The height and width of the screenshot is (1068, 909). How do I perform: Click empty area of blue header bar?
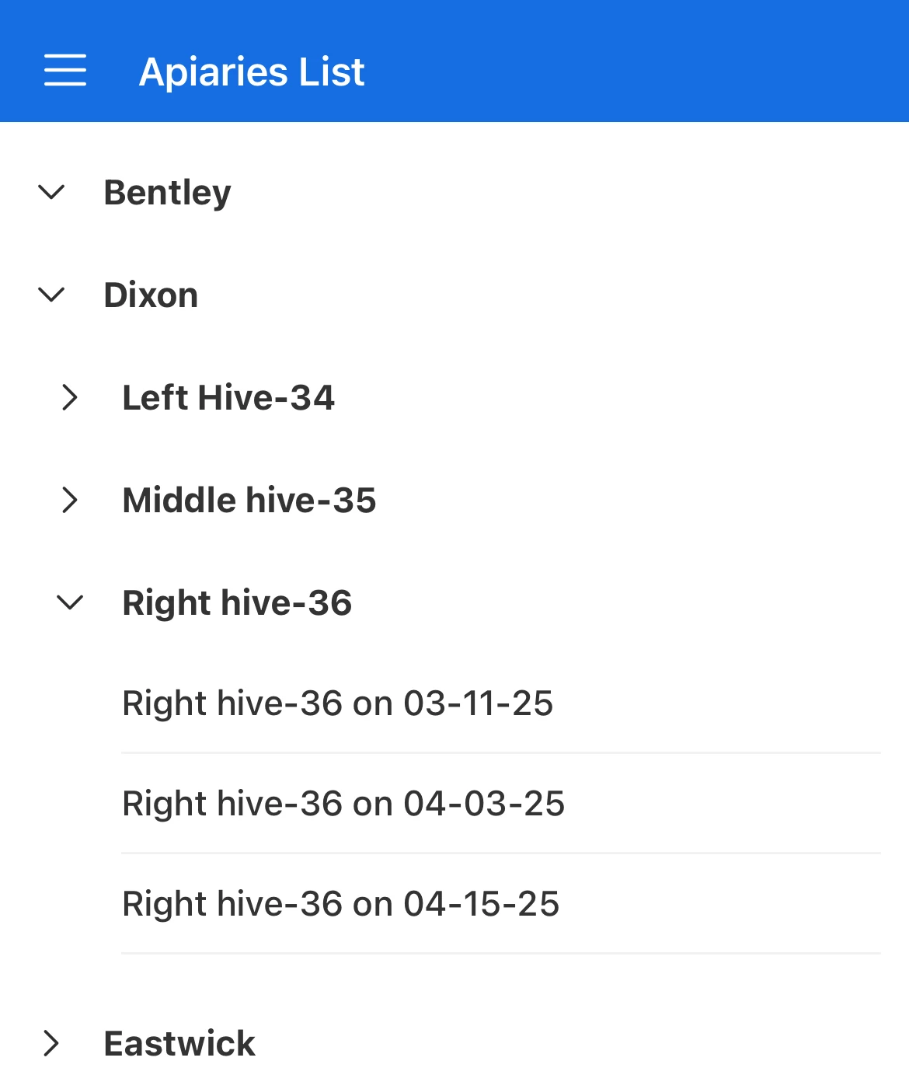coord(637,62)
